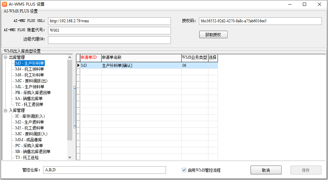The image size is (328, 180).
Task: Select M6 - 托工补料单 tree item
Action: [x=29, y=75]
